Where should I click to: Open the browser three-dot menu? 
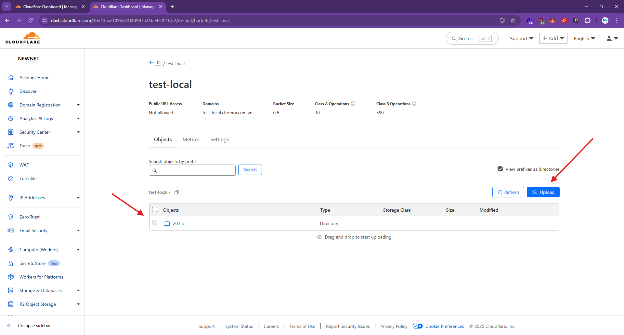[617, 20]
